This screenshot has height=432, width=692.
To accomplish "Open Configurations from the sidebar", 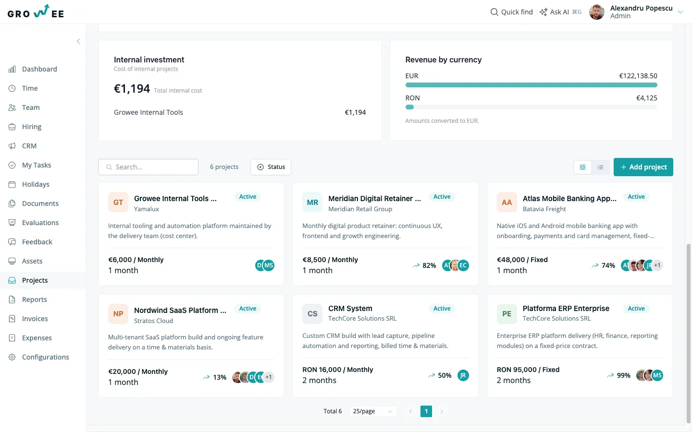I will (x=43, y=357).
